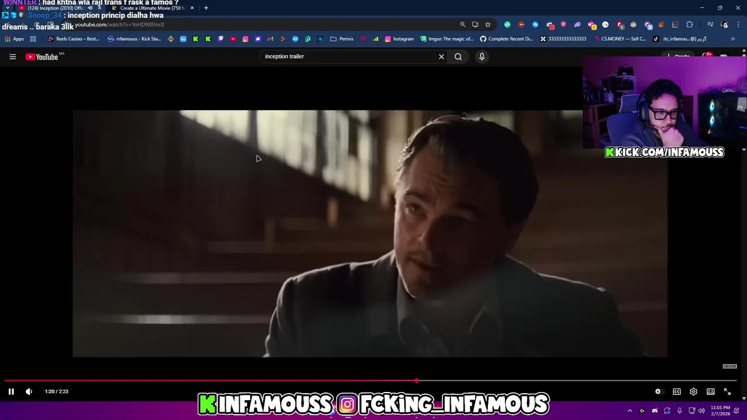Open the Binance bookmark icon
Image resolution: width=747 pixels, height=420 pixels.
(170, 39)
